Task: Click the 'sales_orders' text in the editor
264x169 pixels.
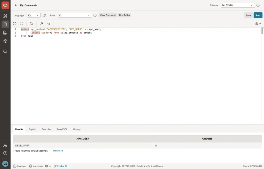Action: click(x=69, y=33)
